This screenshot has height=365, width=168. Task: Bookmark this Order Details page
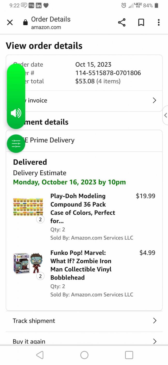(141, 23)
